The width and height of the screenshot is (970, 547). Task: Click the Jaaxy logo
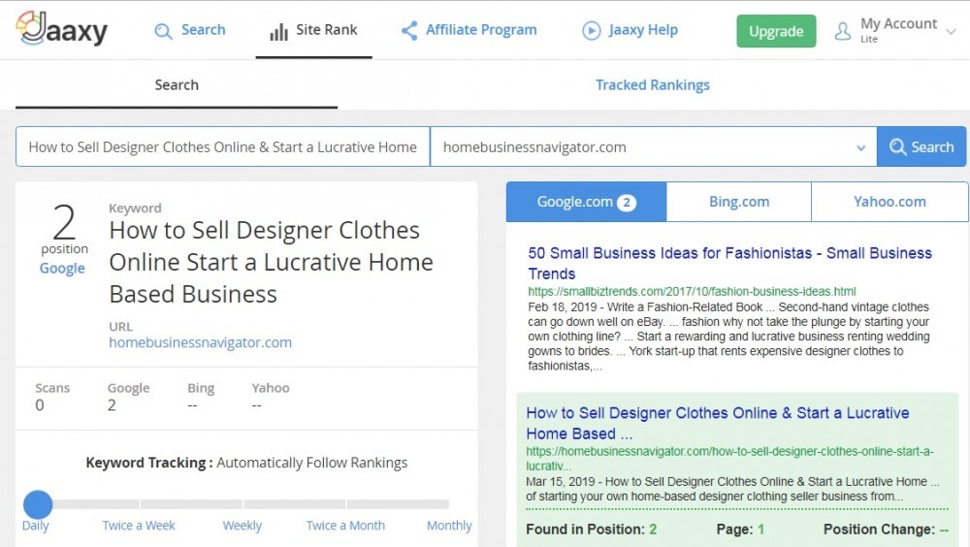(x=62, y=29)
